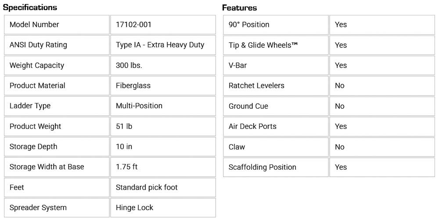Select the Type IA - Extra Heavy Duty cell
The image size is (439, 221).
(x=160, y=45)
